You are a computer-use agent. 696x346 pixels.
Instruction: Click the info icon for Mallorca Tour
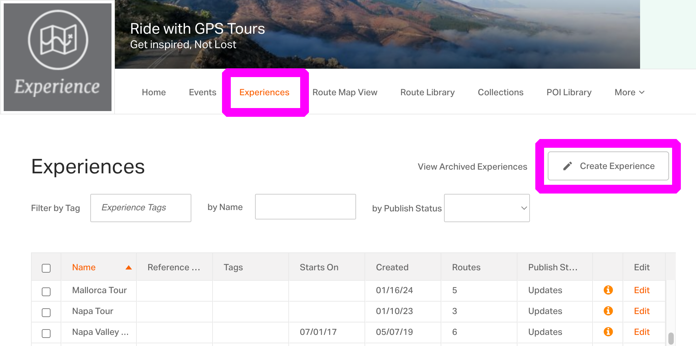click(x=608, y=290)
